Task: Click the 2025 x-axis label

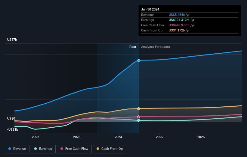Action: tap(159, 137)
